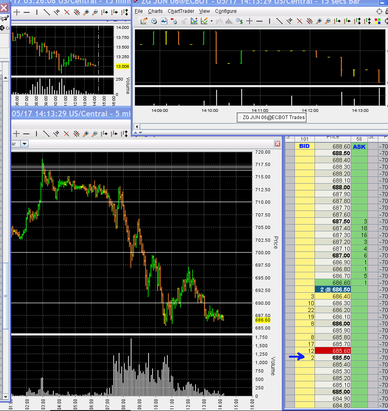Click the down scroll arrow on left sidebar
This screenshot has height=411, width=388.
[x=6, y=397]
